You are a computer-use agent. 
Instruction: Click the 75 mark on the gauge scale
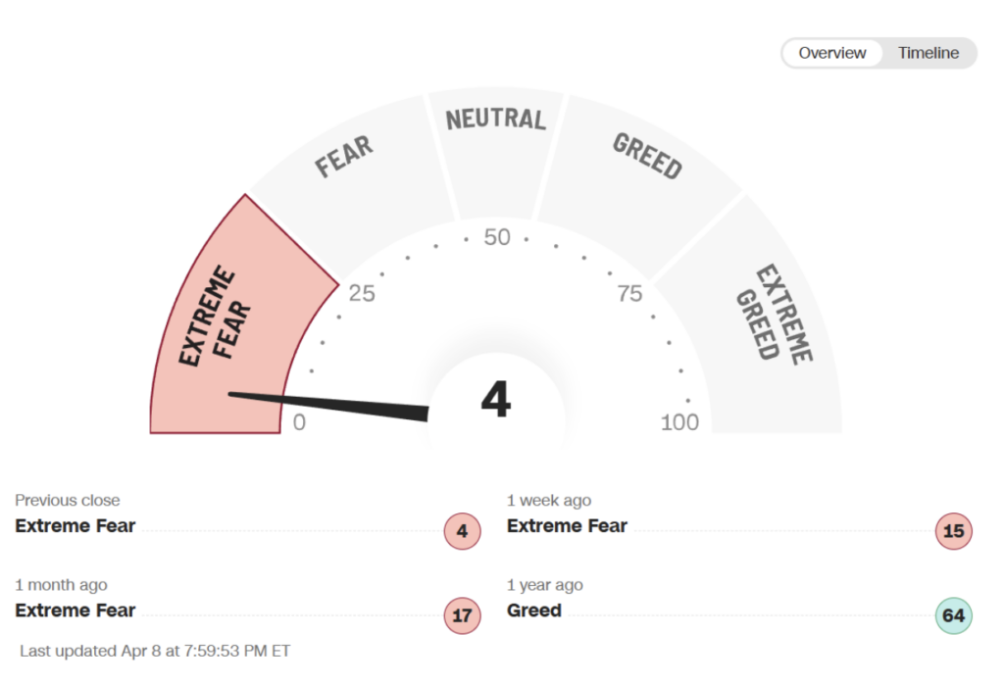click(629, 294)
